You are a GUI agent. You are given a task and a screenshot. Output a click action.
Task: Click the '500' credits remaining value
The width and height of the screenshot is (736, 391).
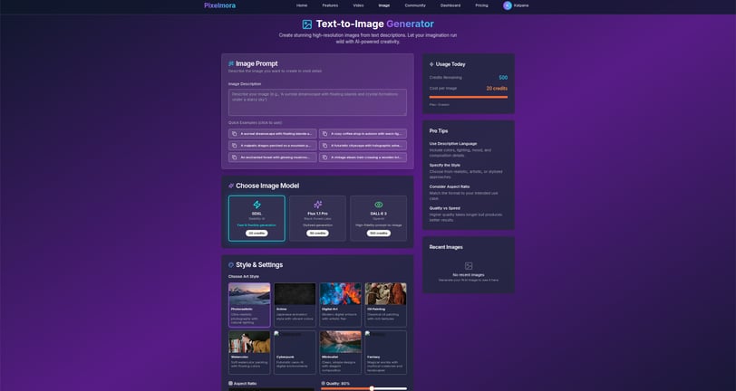tap(503, 78)
